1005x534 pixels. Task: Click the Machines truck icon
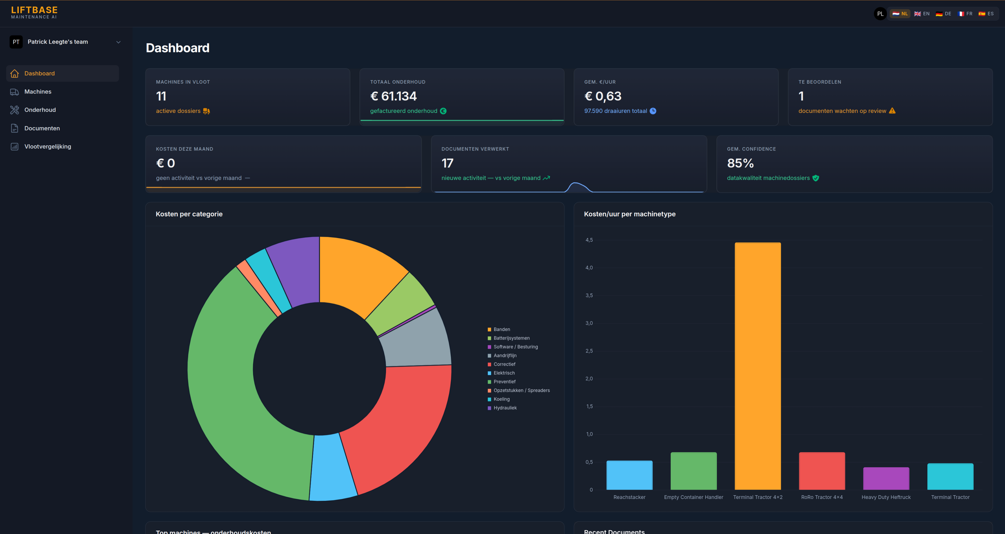(x=15, y=92)
